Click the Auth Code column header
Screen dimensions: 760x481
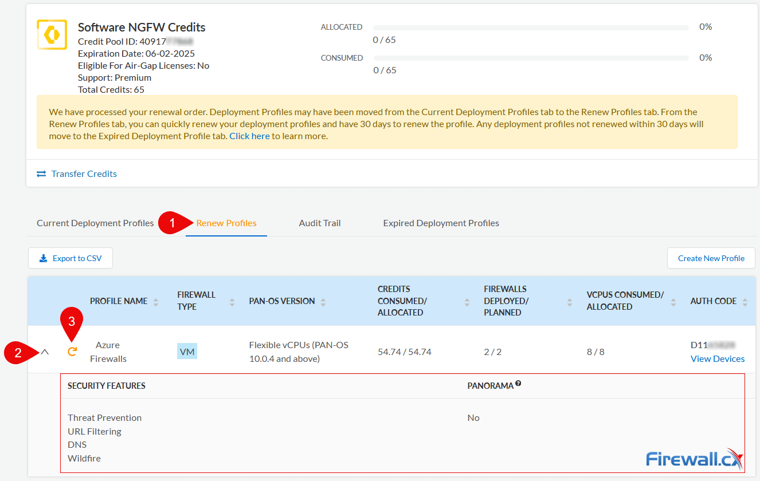714,301
